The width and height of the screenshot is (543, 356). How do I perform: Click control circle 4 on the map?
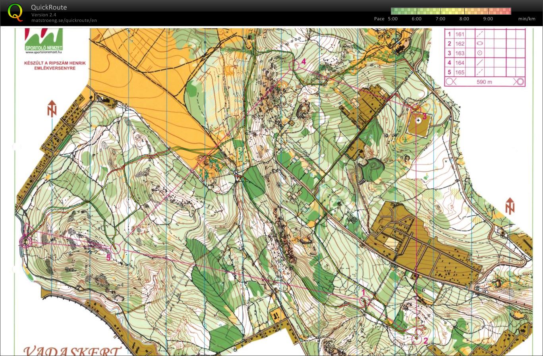(295, 65)
